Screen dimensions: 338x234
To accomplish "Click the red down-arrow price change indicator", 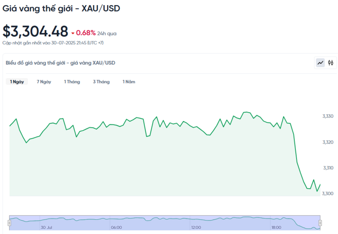I will click(73, 33).
